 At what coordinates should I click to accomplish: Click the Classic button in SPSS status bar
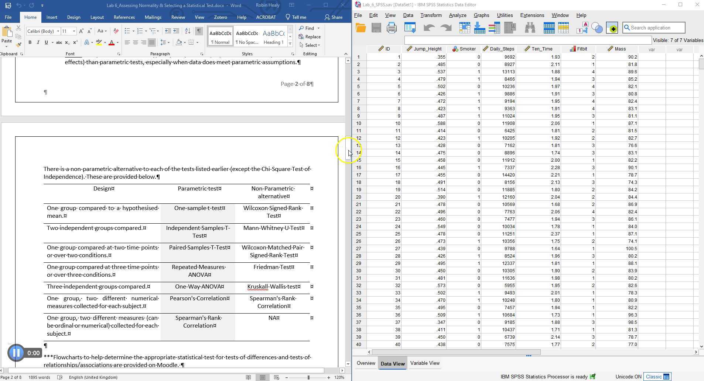coord(657,377)
